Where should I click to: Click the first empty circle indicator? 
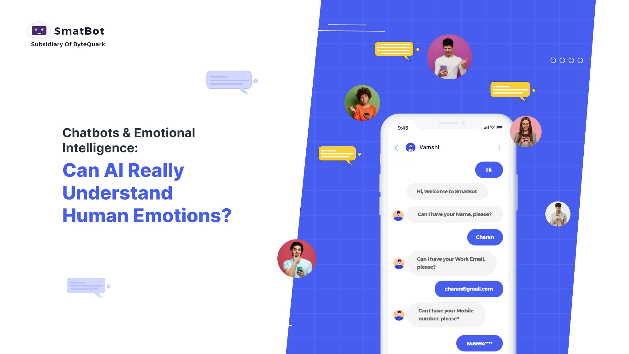[x=554, y=60]
